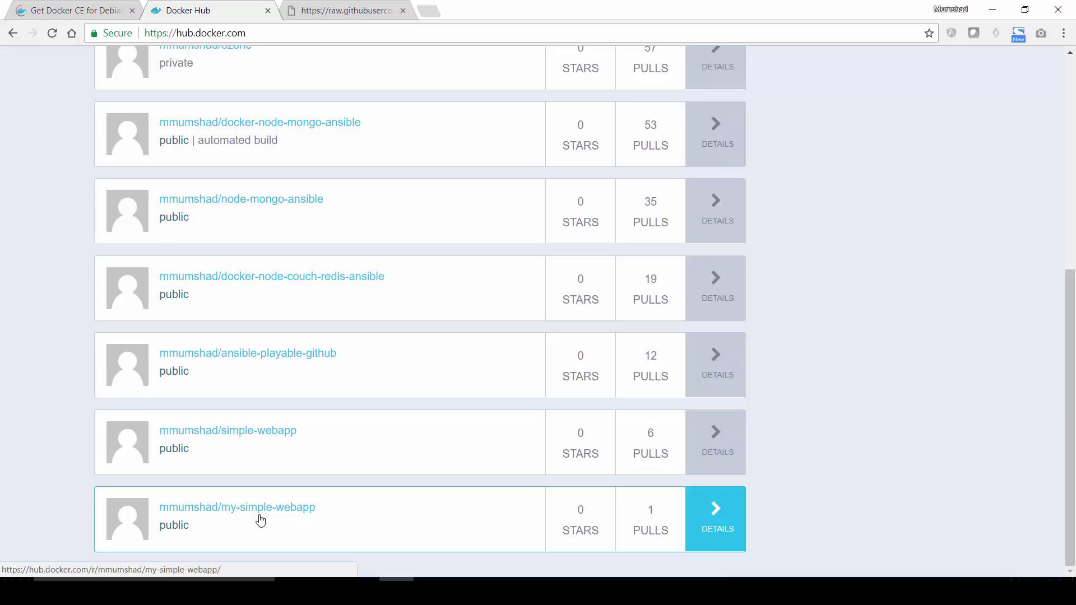Click the extension icon with New badge
Viewport: 1076px width, 605px height.
point(1018,34)
